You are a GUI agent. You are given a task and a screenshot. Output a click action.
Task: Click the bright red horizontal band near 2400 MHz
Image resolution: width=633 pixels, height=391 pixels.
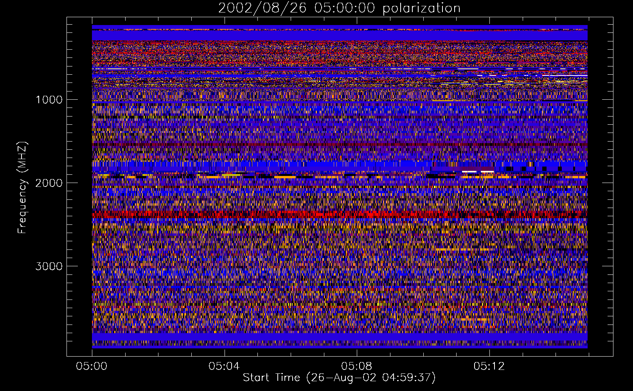coord(340,215)
